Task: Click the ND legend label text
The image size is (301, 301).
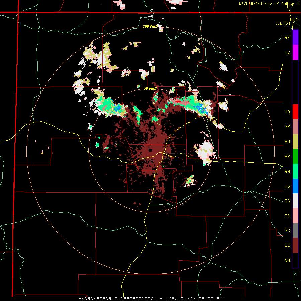Action: click(x=287, y=261)
